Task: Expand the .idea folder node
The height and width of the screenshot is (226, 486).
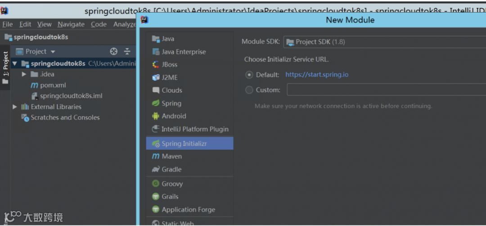Action: tap(24, 74)
